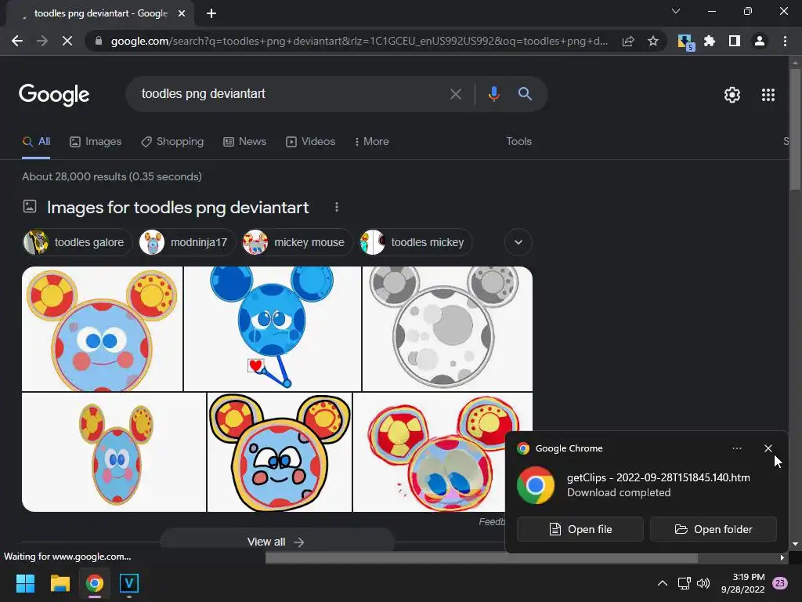Open the volume control icon
The image size is (802, 602).
pyautogui.click(x=703, y=583)
